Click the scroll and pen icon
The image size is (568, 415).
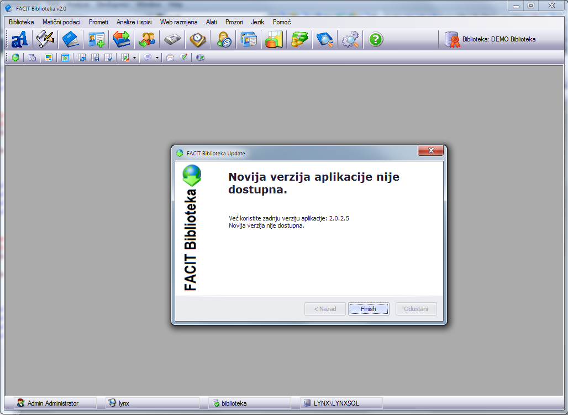45,39
